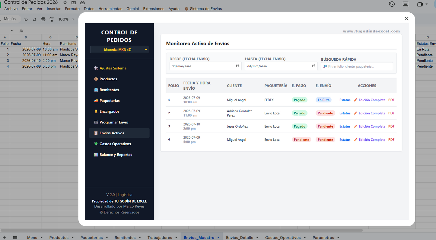436x240 pixels.
Task: Open the Archivo menu in Sheets
Action: [11, 9]
